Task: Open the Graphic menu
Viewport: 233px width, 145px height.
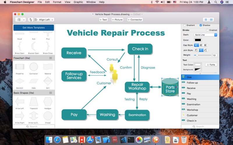Action: pos(78,2)
